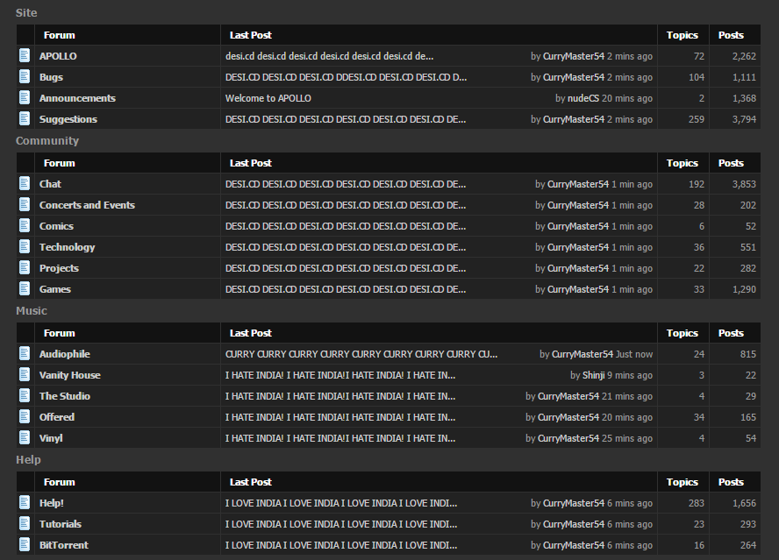Open the I LOVE INDIA post in Tutorials row
The width and height of the screenshot is (779, 560).
(341, 524)
